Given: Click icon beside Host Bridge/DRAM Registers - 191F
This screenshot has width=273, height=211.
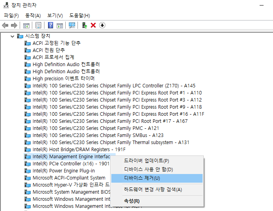Looking at the screenshot, I should [28, 150].
